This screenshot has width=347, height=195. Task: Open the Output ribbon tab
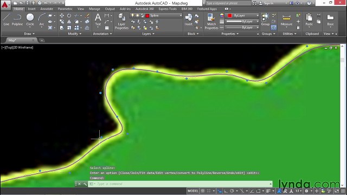tap(110, 9)
